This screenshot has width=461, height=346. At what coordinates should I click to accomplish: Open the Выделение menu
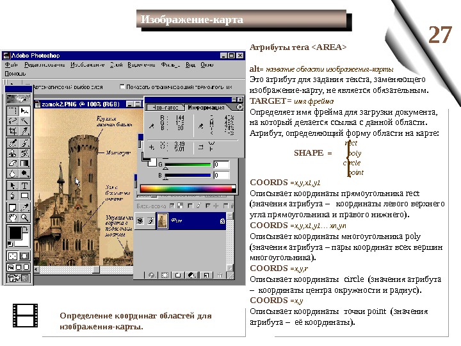click(x=142, y=65)
